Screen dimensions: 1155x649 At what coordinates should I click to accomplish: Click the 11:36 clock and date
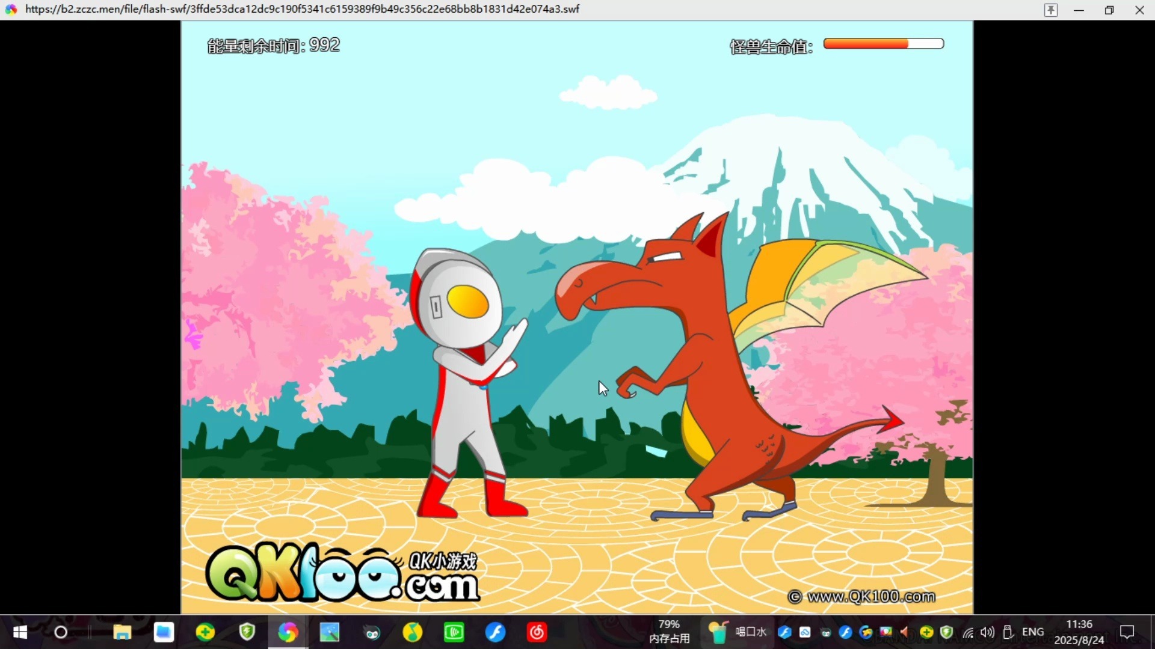[1079, 632]
